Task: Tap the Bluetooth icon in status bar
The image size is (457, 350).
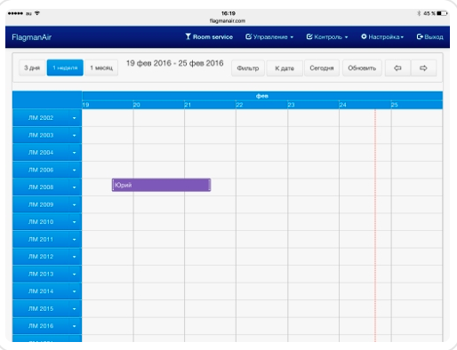Action: [419, 13]
